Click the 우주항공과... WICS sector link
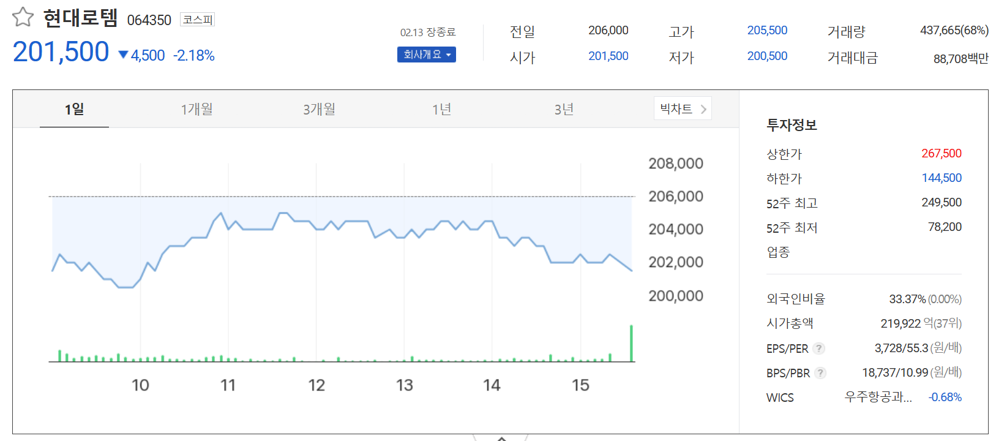Viewport: 996px width, 441px height. tap(878, 397)
